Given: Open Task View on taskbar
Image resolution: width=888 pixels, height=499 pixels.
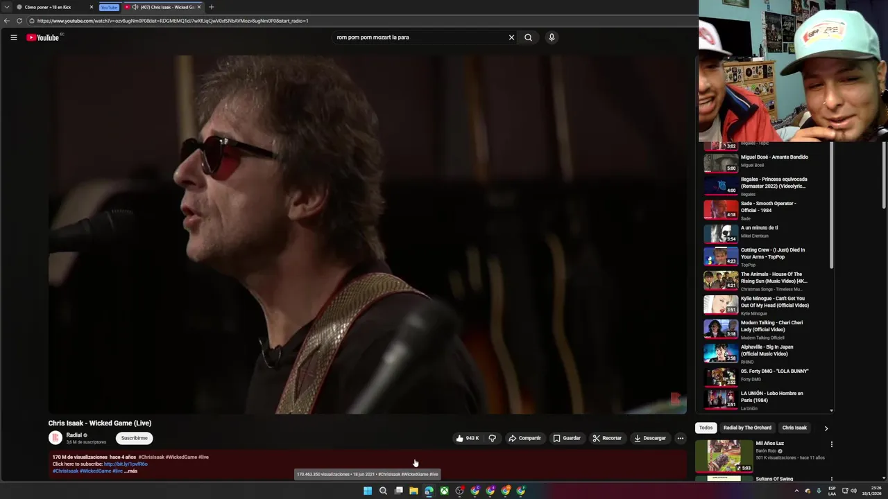Looking at the screenshot, I should [x=398, y=491].
